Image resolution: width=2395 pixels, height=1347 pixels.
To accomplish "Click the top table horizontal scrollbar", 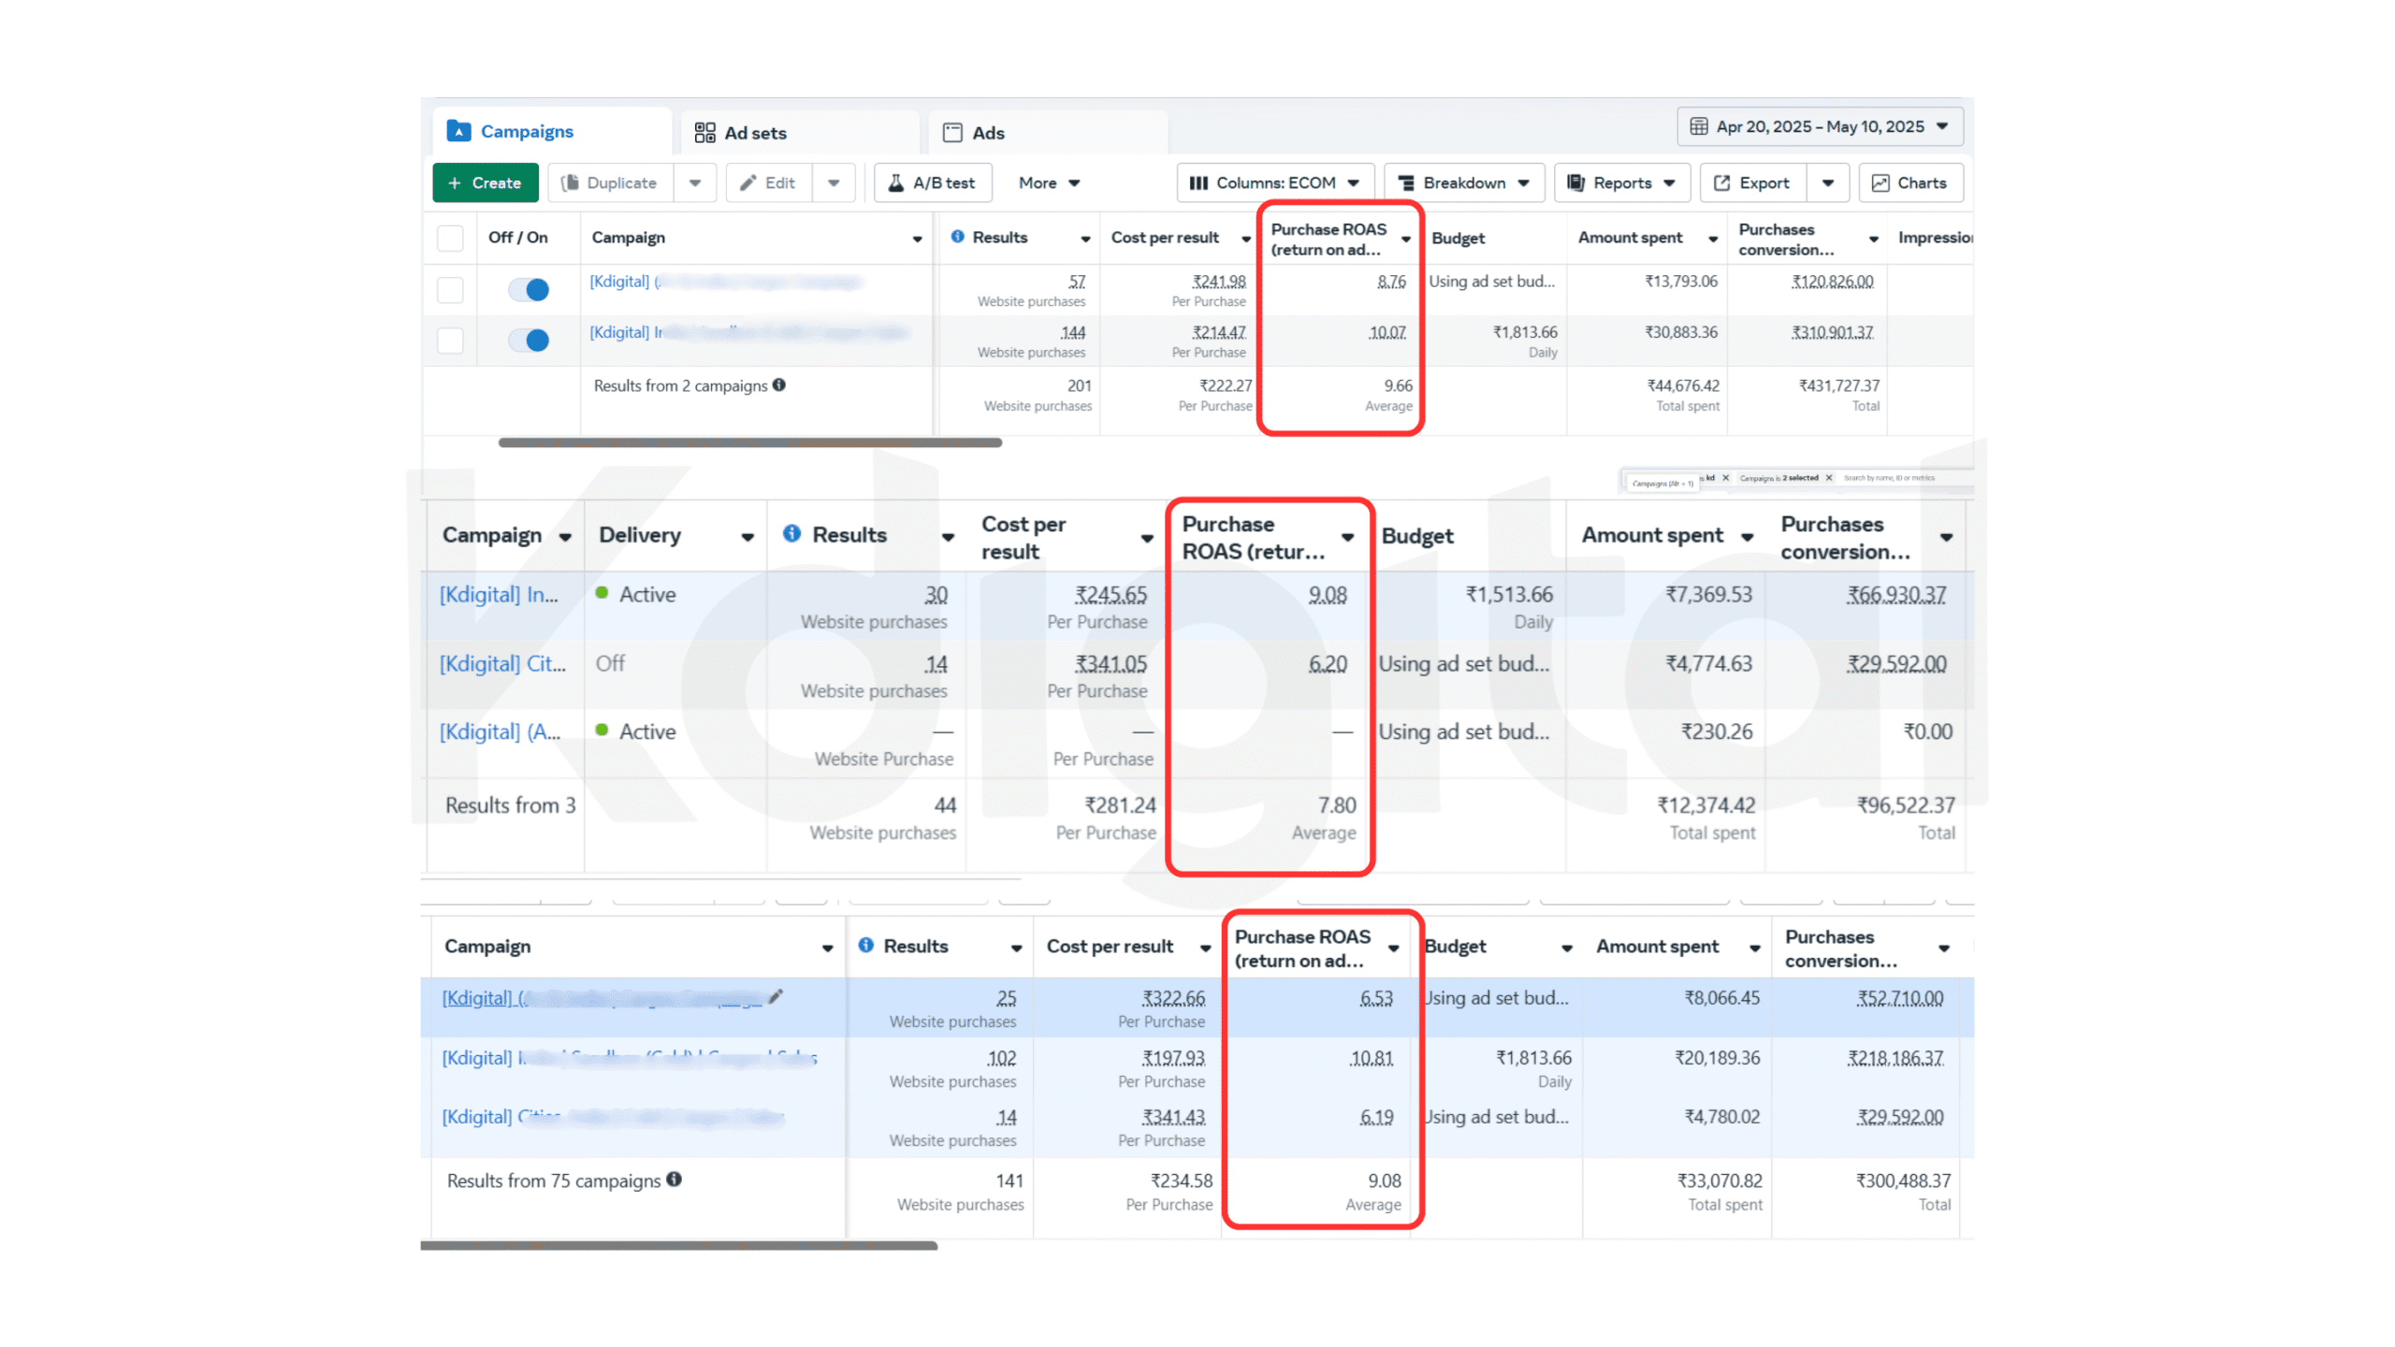I will (x=749, y=442).
